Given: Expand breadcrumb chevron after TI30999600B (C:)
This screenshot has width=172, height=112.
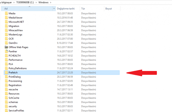Looking at the screenshot, I should (x=36, y=3).
